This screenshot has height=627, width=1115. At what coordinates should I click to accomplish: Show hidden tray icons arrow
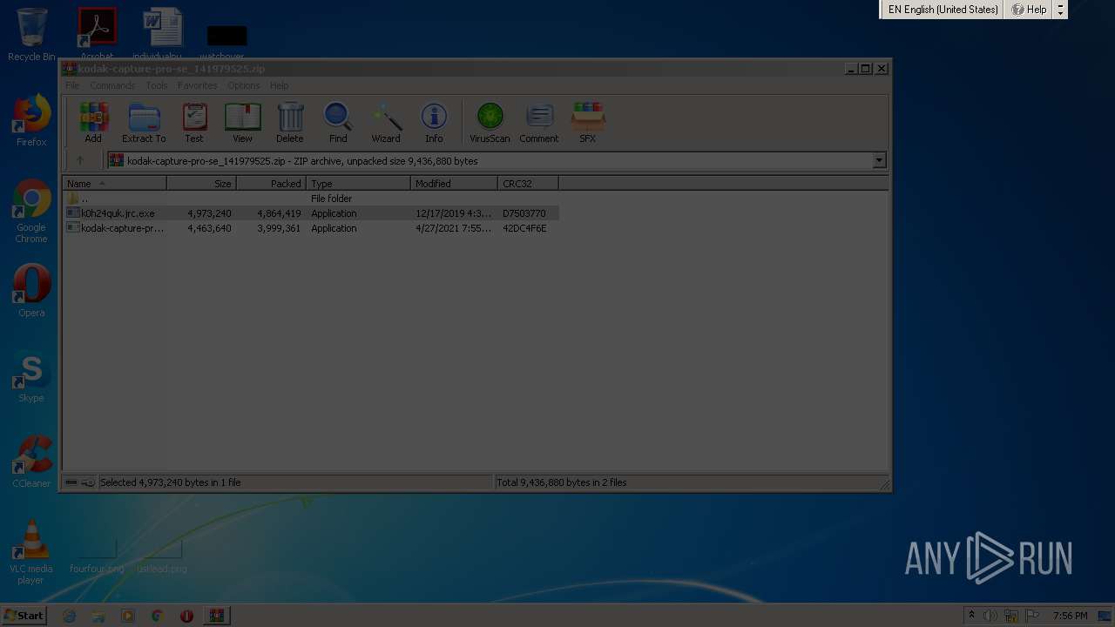(x=972, y=616)
